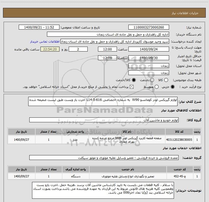The height and width of the screenshot is (202, 209).
Task: Click goods group field لوازم خودرو و ماشین آلات
Action: point(104,120)
